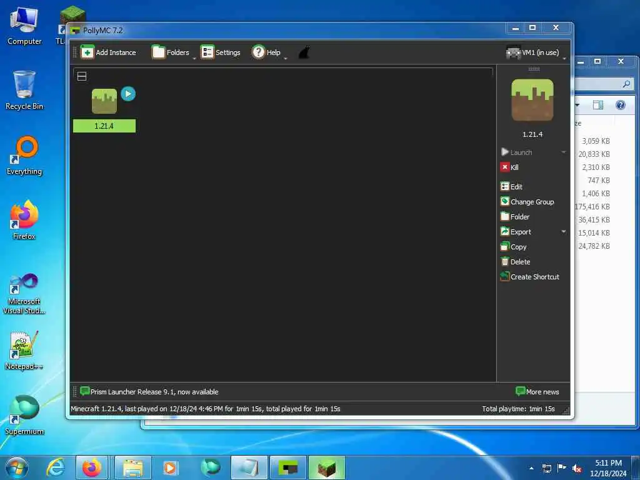
Task: Switch to the Minecraft grass block taskbar button
Action: (326, 467)
